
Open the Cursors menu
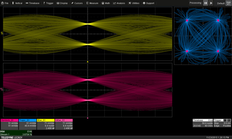[77, 3]
